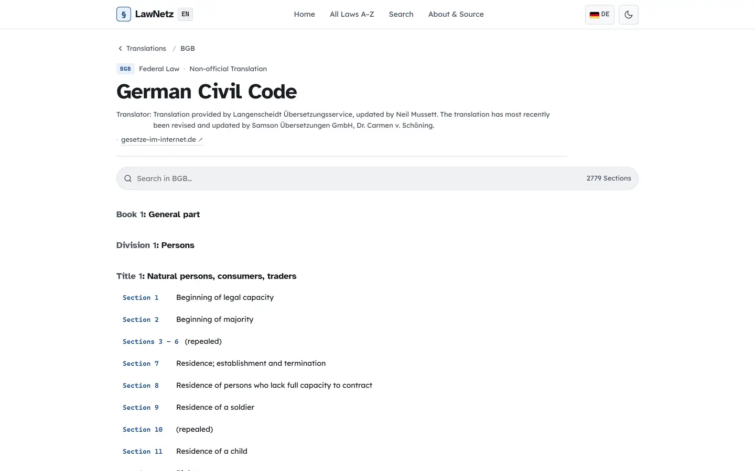Image resolution: width=755 pixels, height=471 pixels.
Task: Open Section 11 Residence of a child
Action: click(377, 451)
